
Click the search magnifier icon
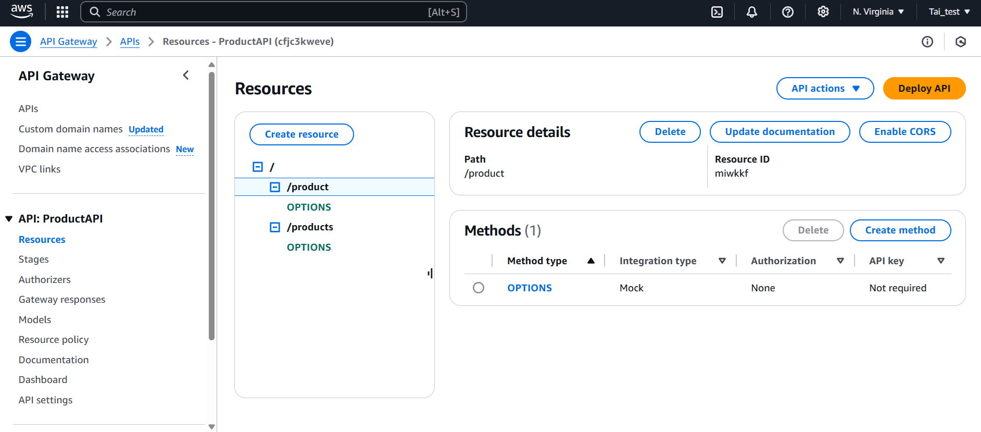coord(95,12)
